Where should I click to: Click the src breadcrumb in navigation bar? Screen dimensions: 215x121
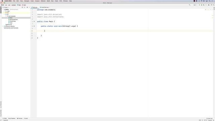(x=6, y=5)
